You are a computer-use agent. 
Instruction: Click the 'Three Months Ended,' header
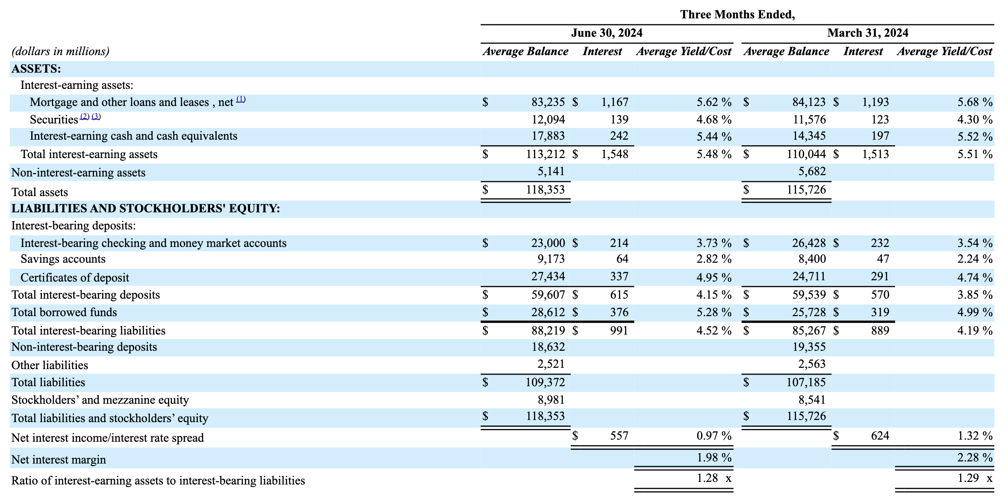coord(737,15)
